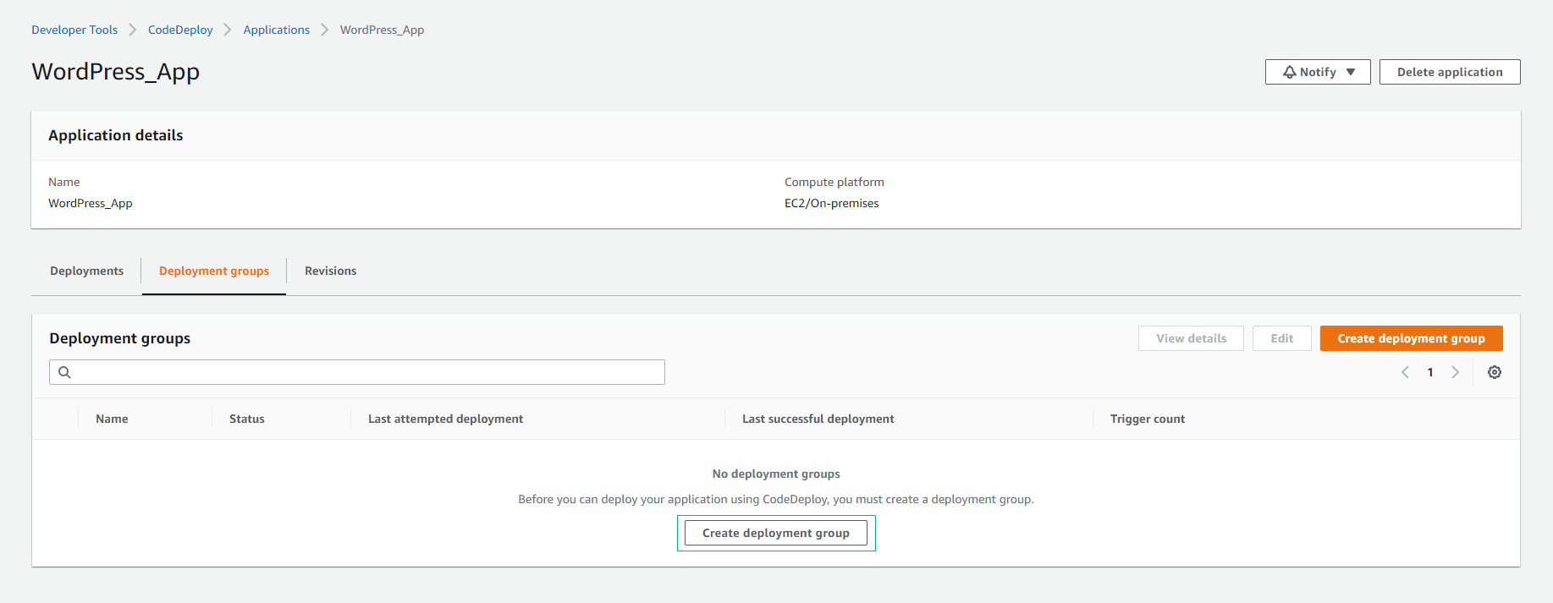This screenshot has width=1553, height=603.
Task: Open the table preferences gear icon
Action: tap(1495, 372)
